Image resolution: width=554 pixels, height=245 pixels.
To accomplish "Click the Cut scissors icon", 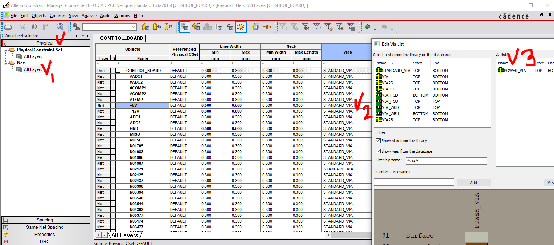I will click(x=22, y=27).
